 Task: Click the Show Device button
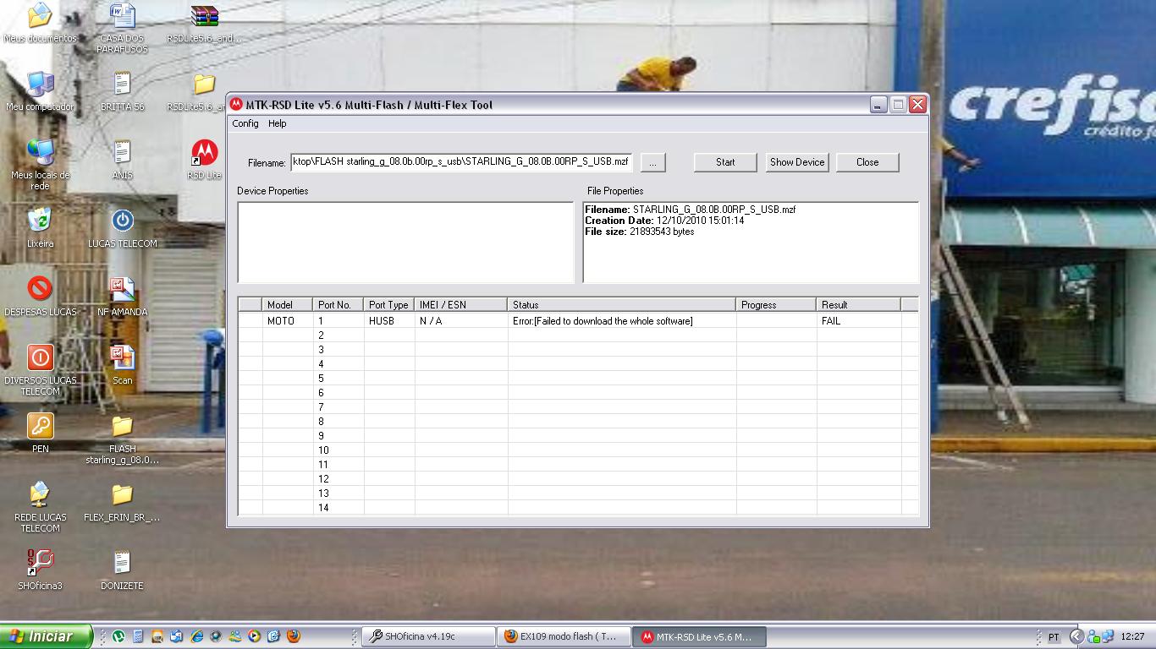pos(796,162)
